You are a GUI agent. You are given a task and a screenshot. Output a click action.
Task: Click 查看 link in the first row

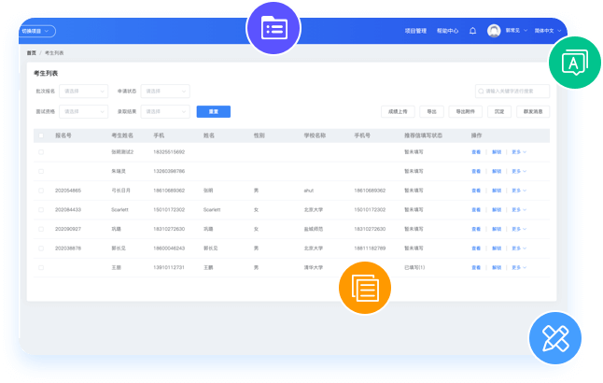(x=476, y=151)
